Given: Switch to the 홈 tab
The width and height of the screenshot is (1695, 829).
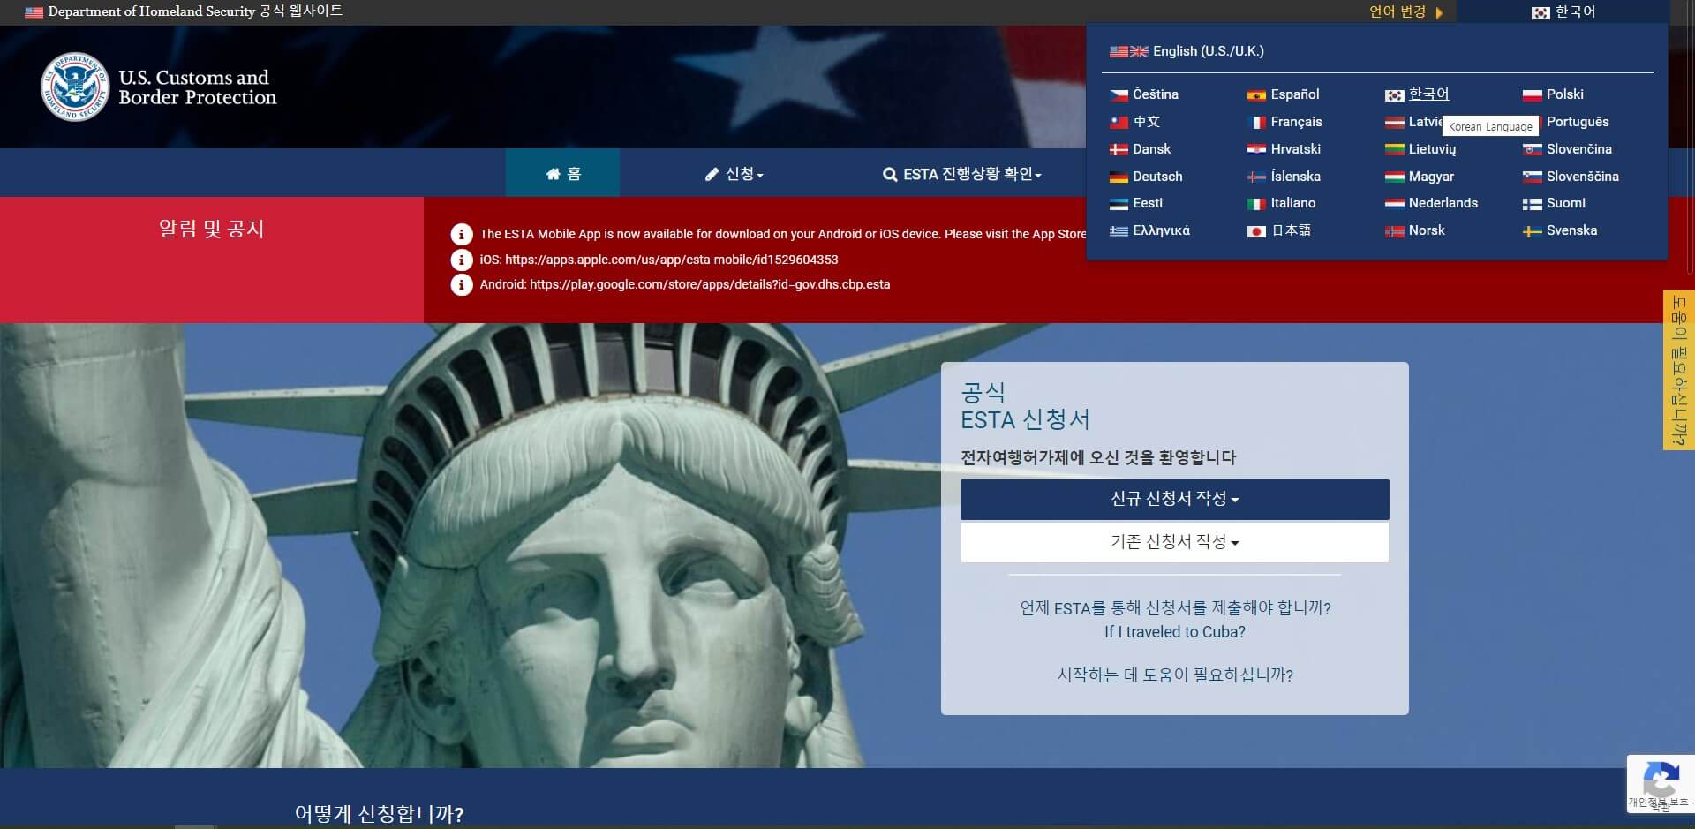Looking at the screenshot, I should (563, 173).
